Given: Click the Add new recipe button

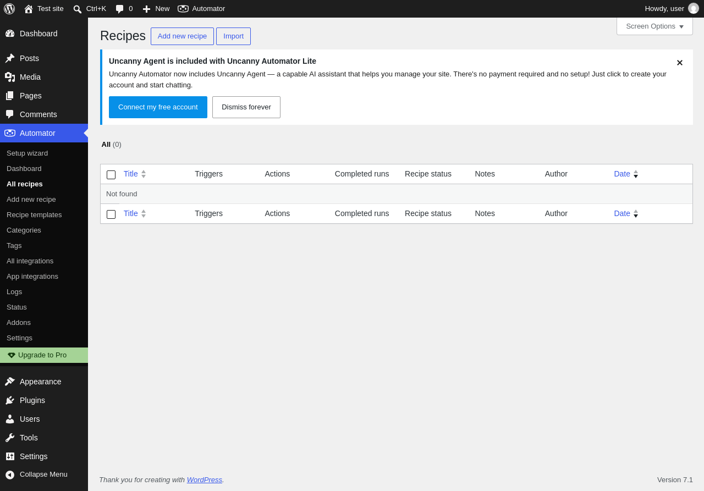Looking at the screenshot, I should (182, 36).
